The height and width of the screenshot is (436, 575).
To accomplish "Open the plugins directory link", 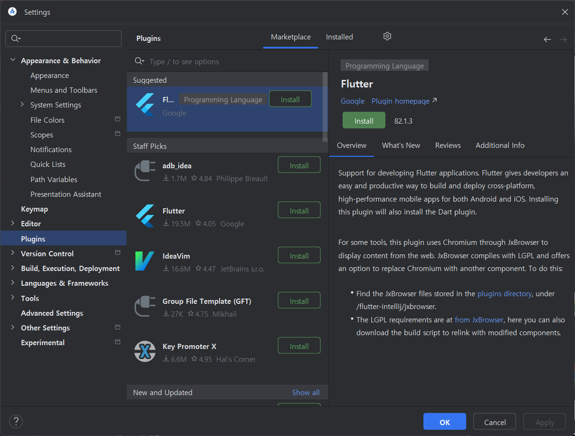I will coord(504,294).
